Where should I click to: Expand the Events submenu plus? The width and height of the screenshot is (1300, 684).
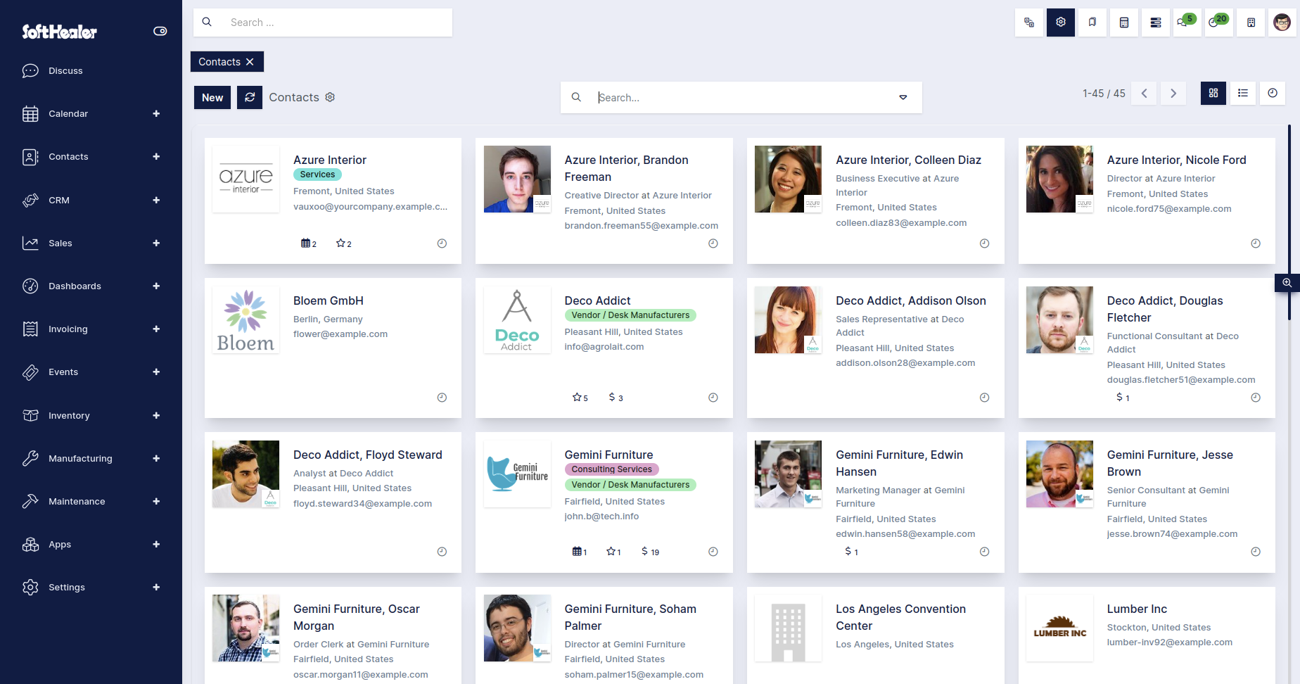coord(156,372)
